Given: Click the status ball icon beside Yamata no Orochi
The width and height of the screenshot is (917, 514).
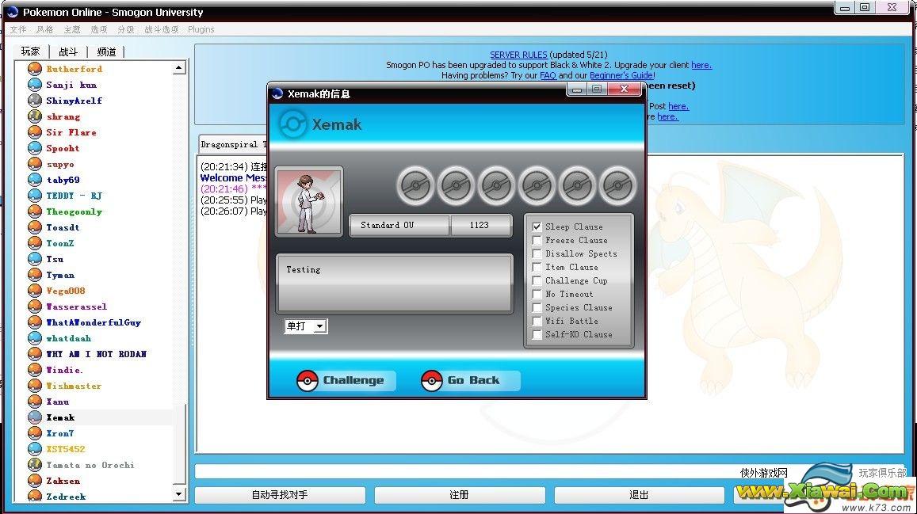Looking at the screenshot, I should click(x=35, y=465).
